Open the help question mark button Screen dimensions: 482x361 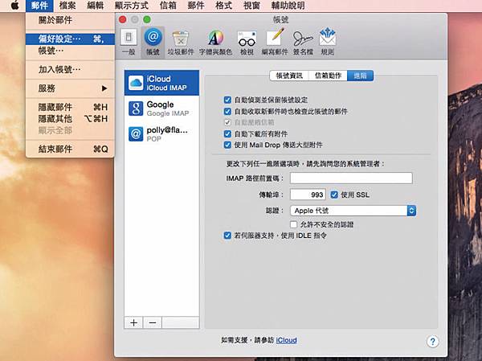click(432, 342)
